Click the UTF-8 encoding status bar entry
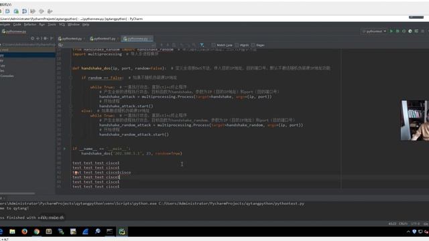The image size is (429, 241). tap(415, 224)
